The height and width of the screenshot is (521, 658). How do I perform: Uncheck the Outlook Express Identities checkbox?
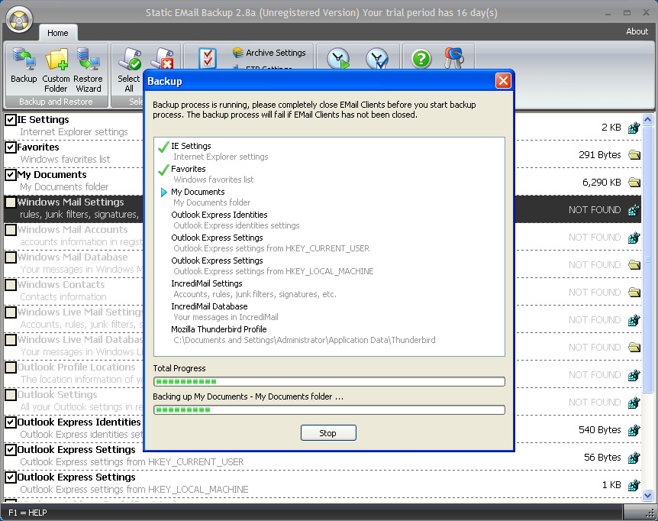pyautogui.click(x=11, y=422)
